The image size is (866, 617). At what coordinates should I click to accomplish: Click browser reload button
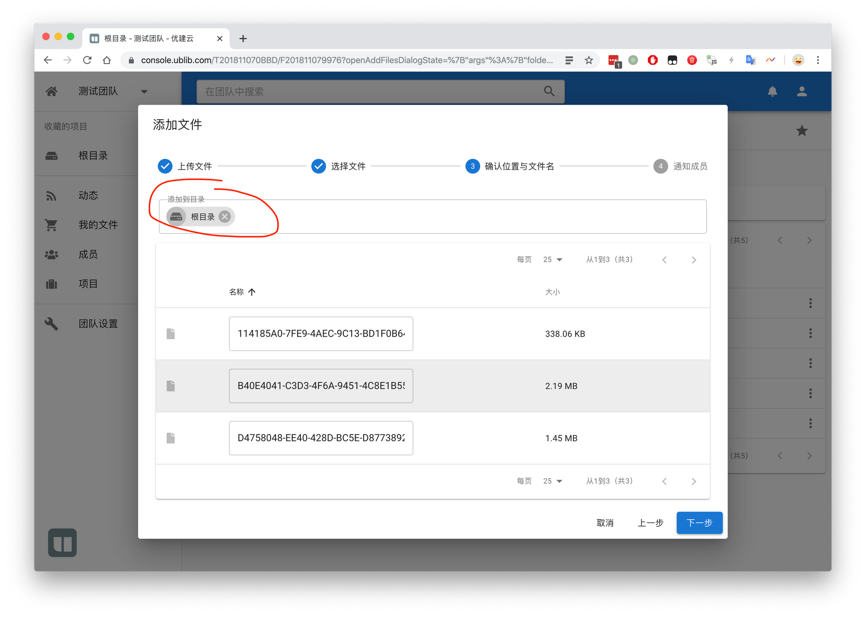[x=87, y=60]
